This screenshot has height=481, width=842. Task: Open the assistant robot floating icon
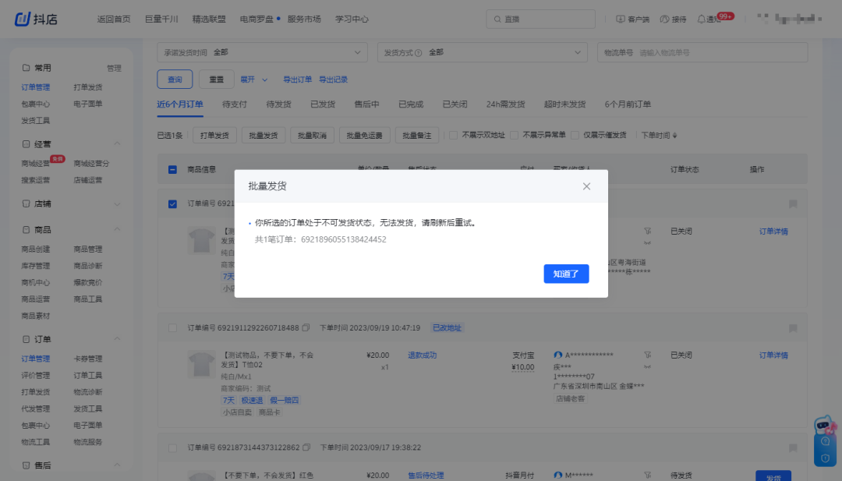(x=825, y=426)
